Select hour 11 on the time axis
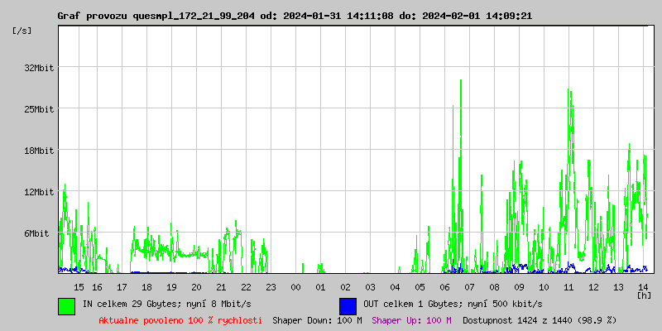The height and width of the screenshot is (331, 662). [568, 286]
